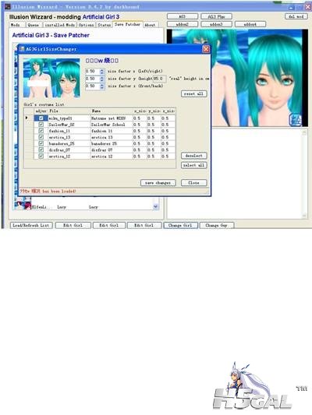This screenshot has width=312, height=415.
Task: Toggle the miku_type01 adjust checkbox
Action: point(41,118)
